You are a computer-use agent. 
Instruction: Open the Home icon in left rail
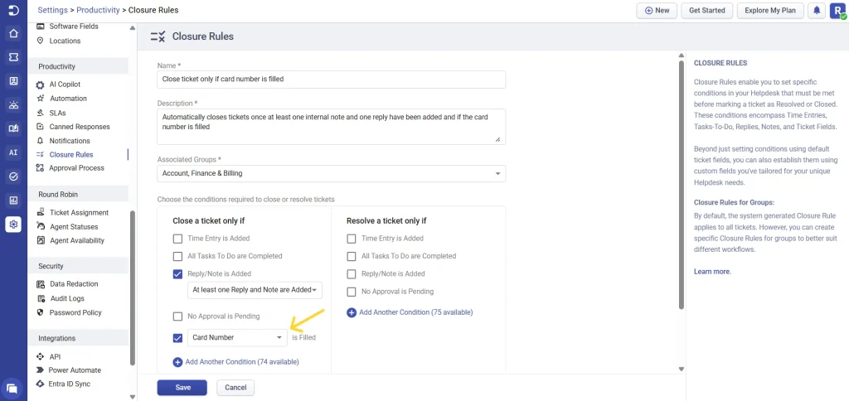pyautogui.click(x=13, y=33)
